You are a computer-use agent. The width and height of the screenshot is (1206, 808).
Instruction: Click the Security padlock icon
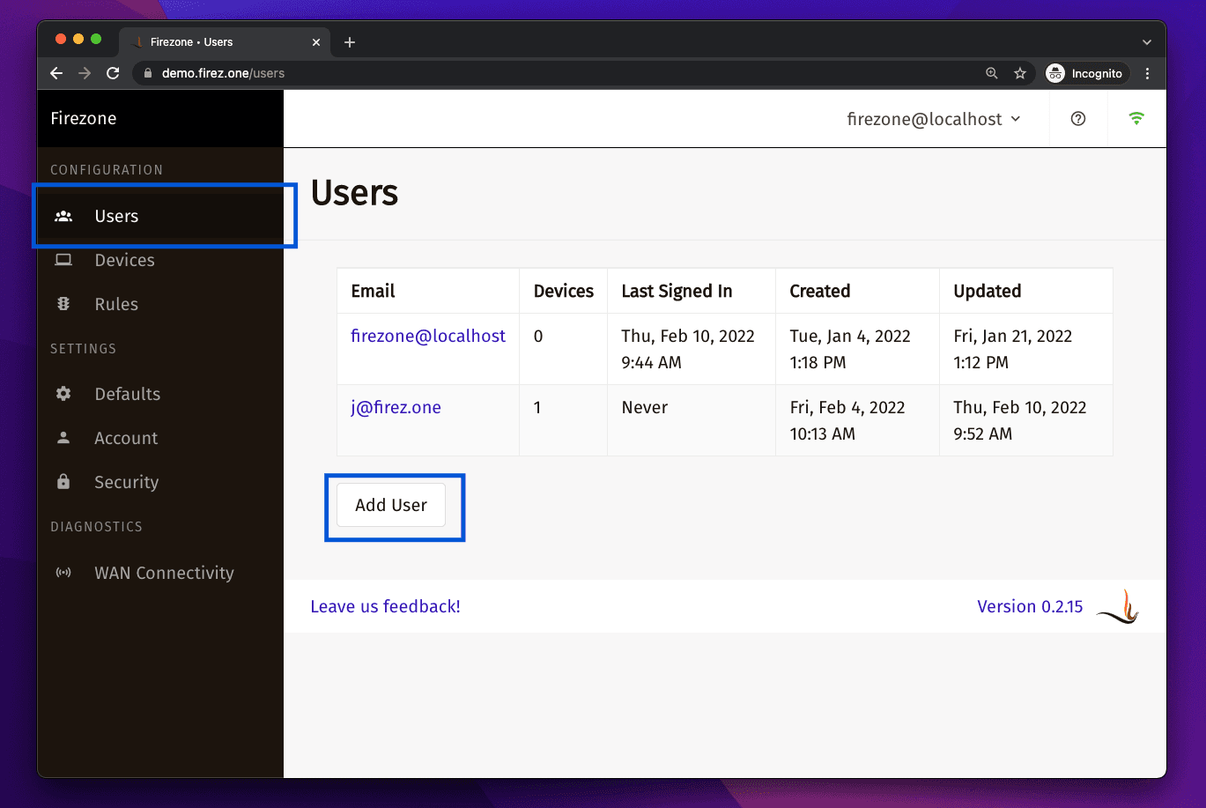63,481
